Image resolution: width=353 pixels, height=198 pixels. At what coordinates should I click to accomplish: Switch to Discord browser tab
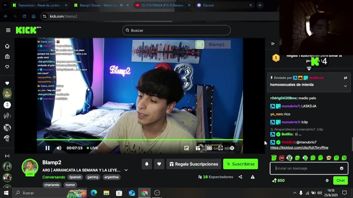click(208, 5)
